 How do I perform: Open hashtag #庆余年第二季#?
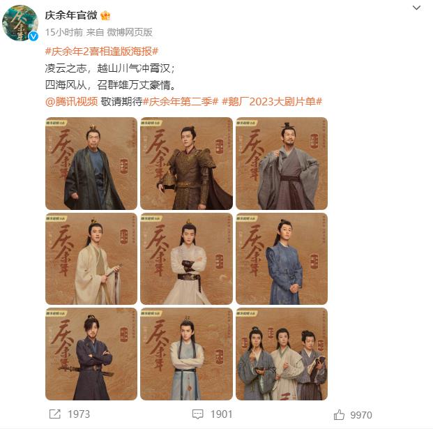181,101
